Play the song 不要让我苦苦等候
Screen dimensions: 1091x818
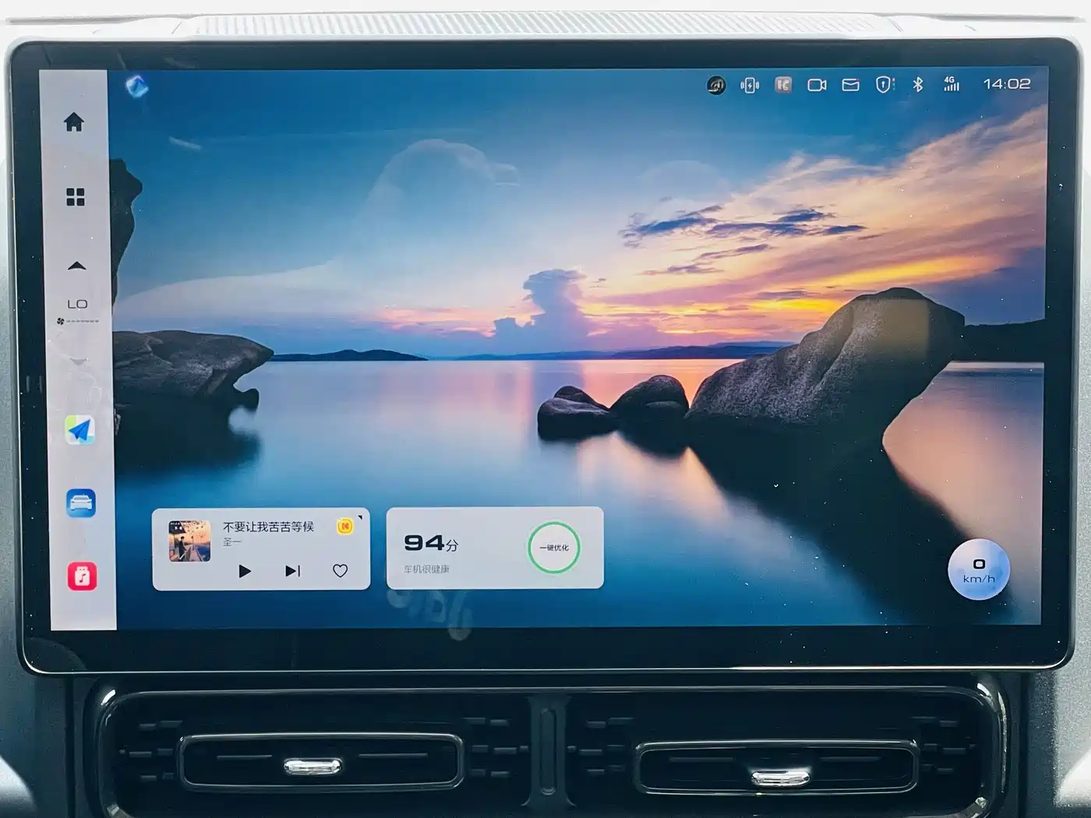click(x=244, y=571)
